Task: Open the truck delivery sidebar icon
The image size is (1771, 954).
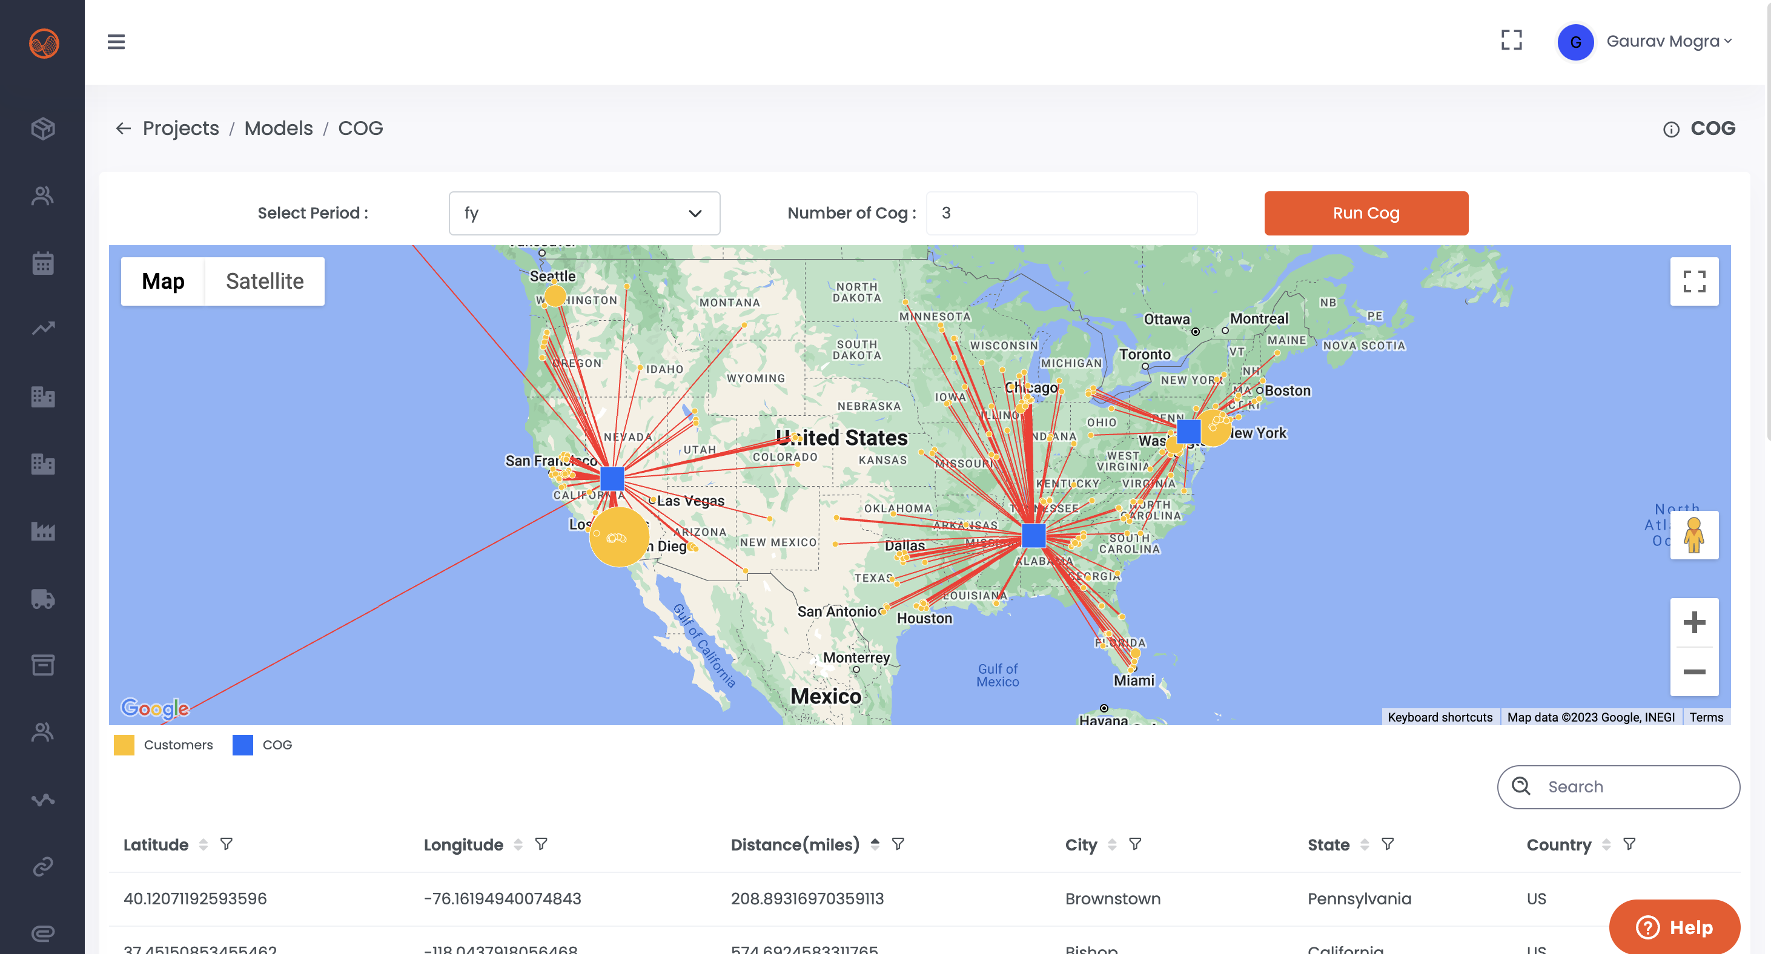Action: (x=42, y=599)
